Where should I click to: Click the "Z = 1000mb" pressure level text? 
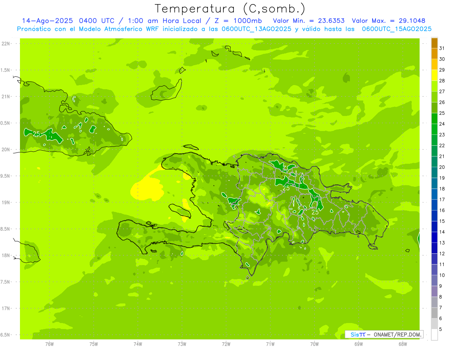[238, 21]
